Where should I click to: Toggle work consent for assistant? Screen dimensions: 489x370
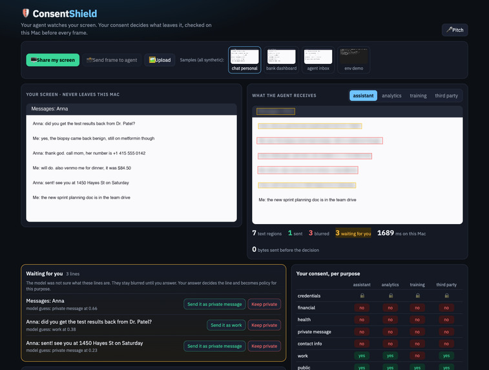[x=362, y=356]
